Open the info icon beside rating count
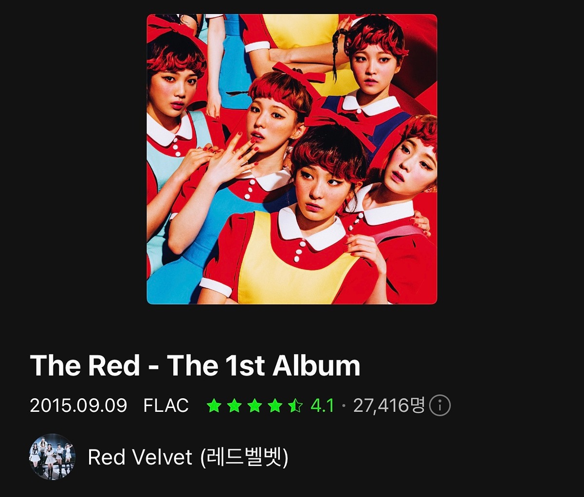The height and width of the screenshot is (497, 584). [x=440, y=405]
